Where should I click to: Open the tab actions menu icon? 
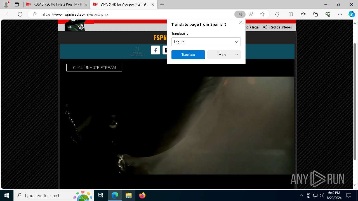[x=17, y=4]
